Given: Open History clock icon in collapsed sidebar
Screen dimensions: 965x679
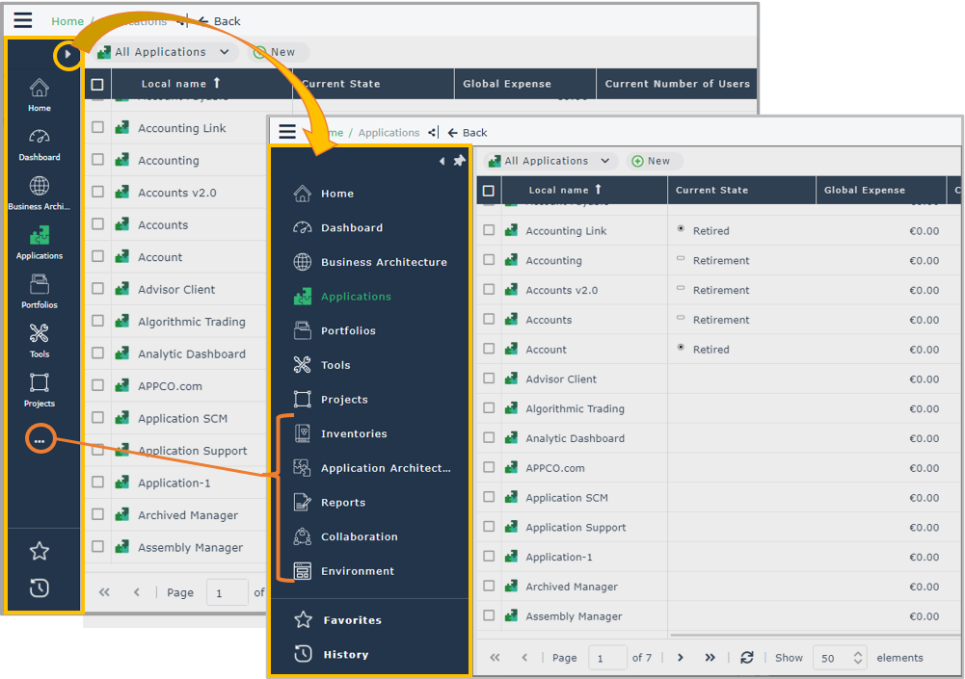Looking at the screenshot, I should 39,588.
